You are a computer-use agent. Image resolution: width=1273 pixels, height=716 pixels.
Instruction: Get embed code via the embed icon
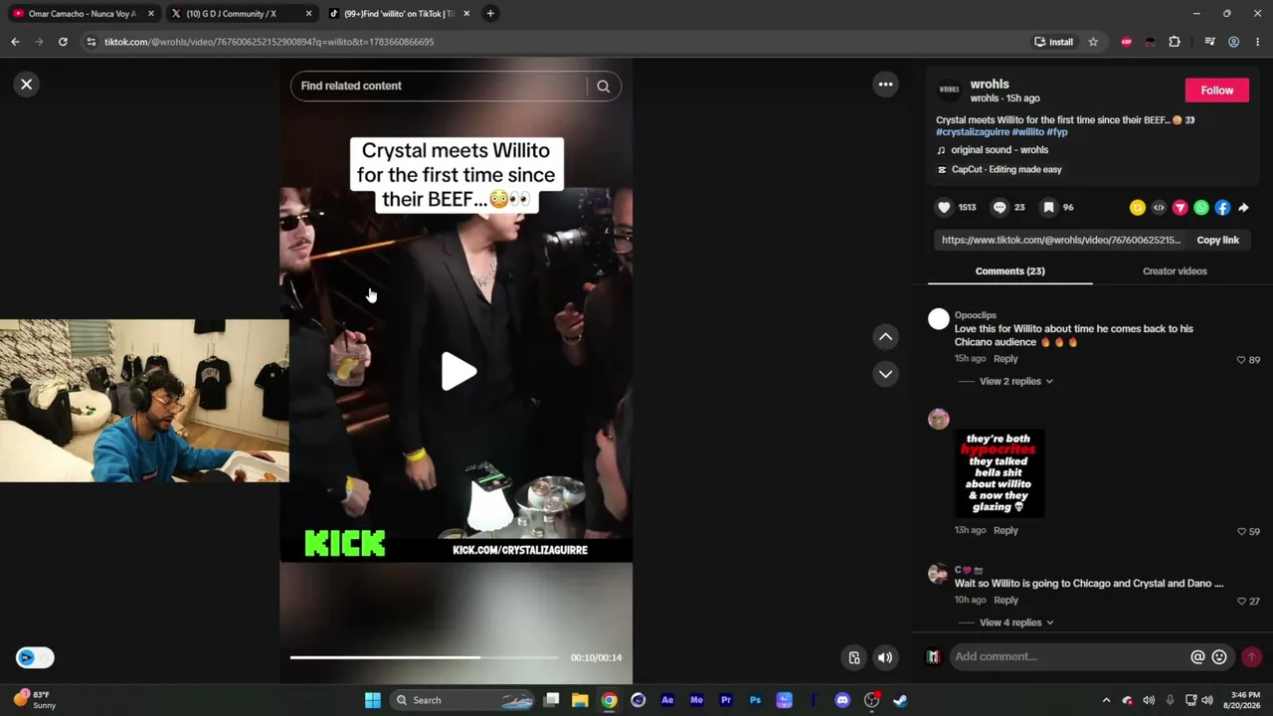point(1159,208)
